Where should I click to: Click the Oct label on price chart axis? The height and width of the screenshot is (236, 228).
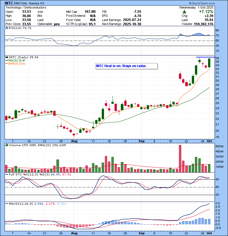[209, 141]
